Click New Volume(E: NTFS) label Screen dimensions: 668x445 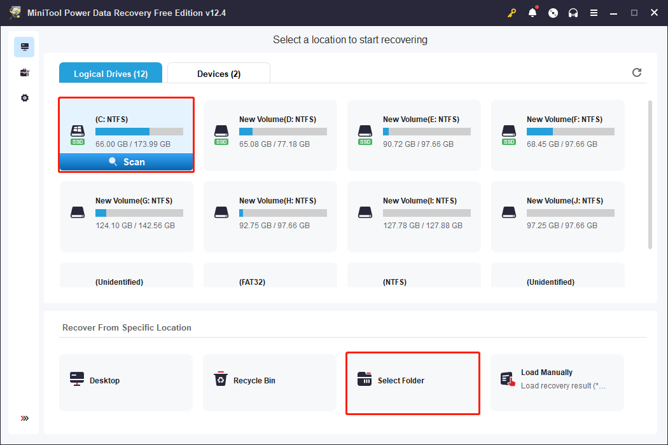[x=421, y=120]
